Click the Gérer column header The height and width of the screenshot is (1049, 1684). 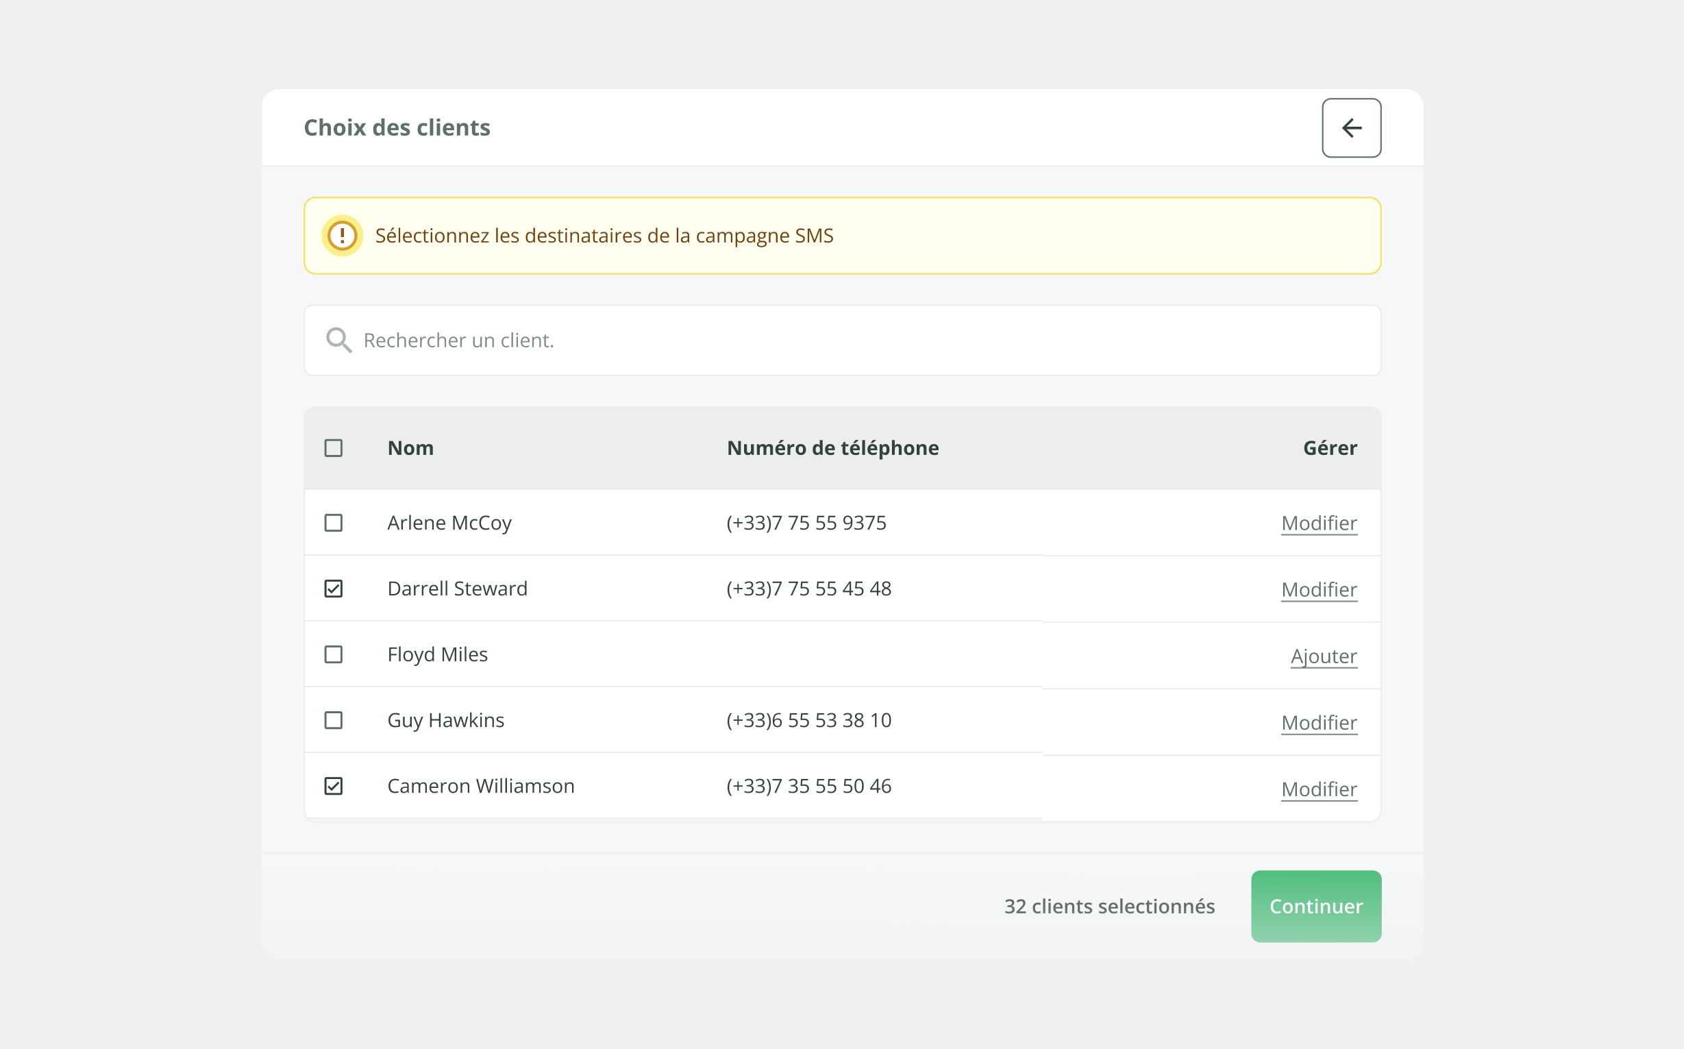(1330, 448)
